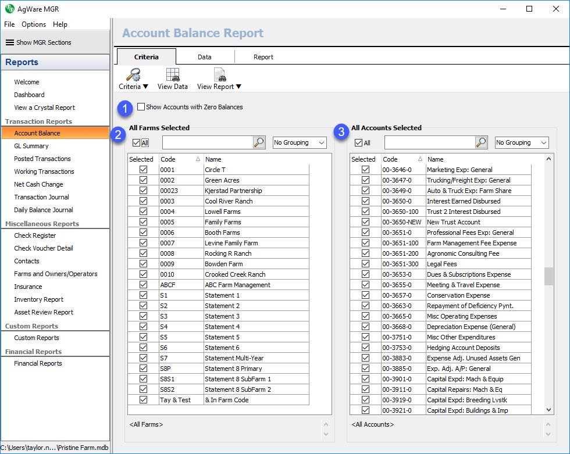
Task: Click the AgWare MGR app logo icon
Action: [10, 9]
